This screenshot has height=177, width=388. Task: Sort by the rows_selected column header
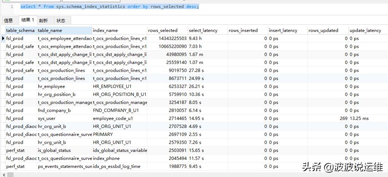click(x=167, y=30)
